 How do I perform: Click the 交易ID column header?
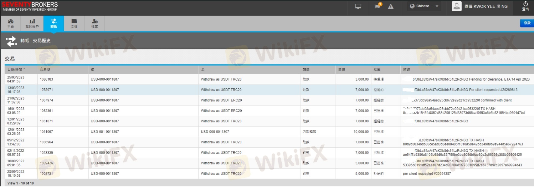click(x=45, y=69)
